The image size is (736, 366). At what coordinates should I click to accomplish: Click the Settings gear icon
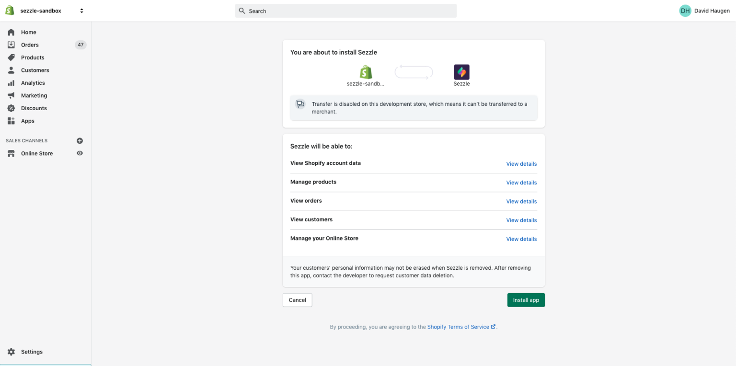[x=11, y=352]
